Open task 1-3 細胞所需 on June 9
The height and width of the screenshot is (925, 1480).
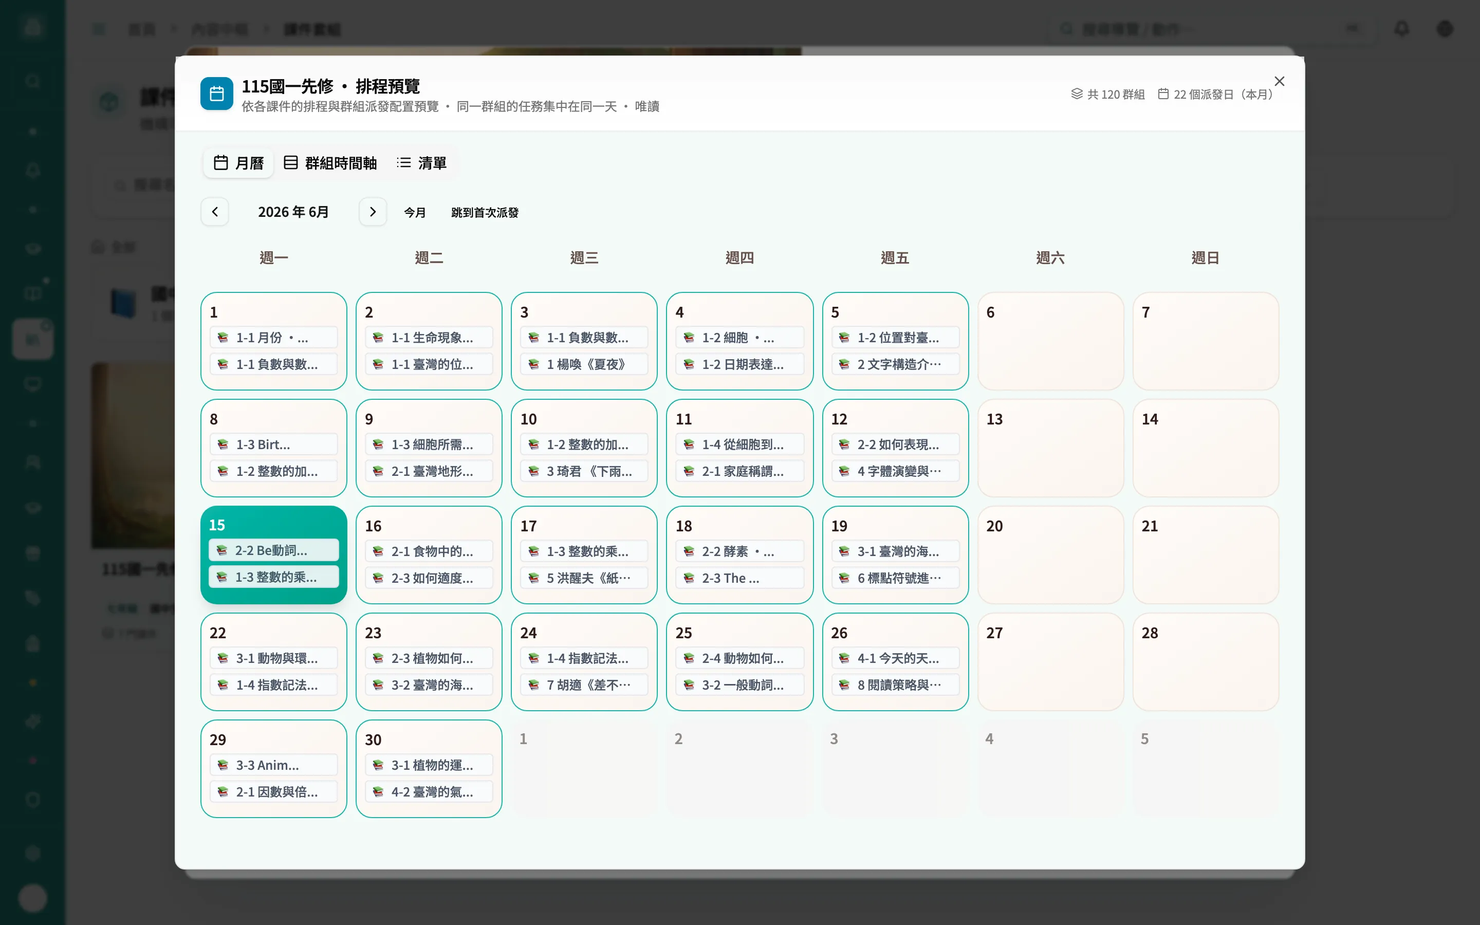tap(429, 444)
